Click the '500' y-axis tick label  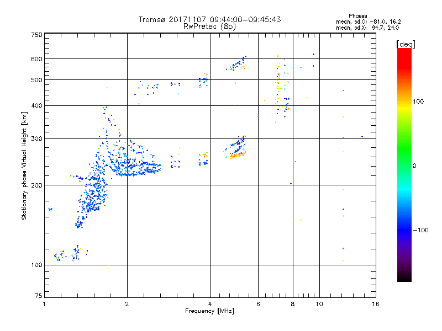[36, 80]
